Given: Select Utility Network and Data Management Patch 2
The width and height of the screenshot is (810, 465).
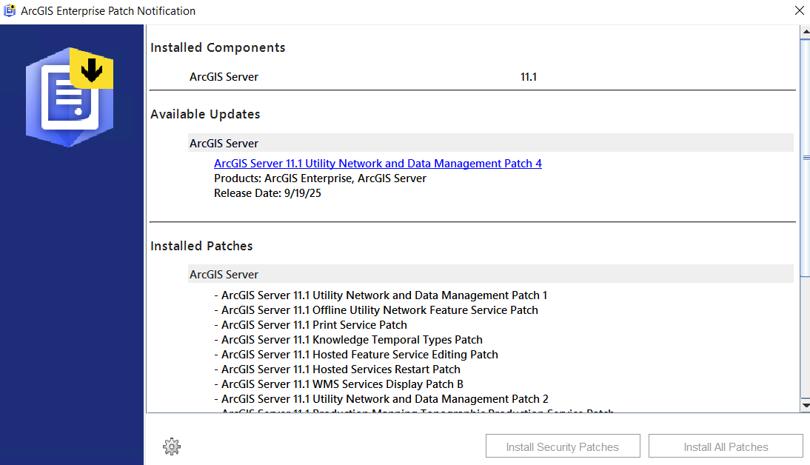Looking at the screenshot, I should pyautogui.click(x=381, y=399).
